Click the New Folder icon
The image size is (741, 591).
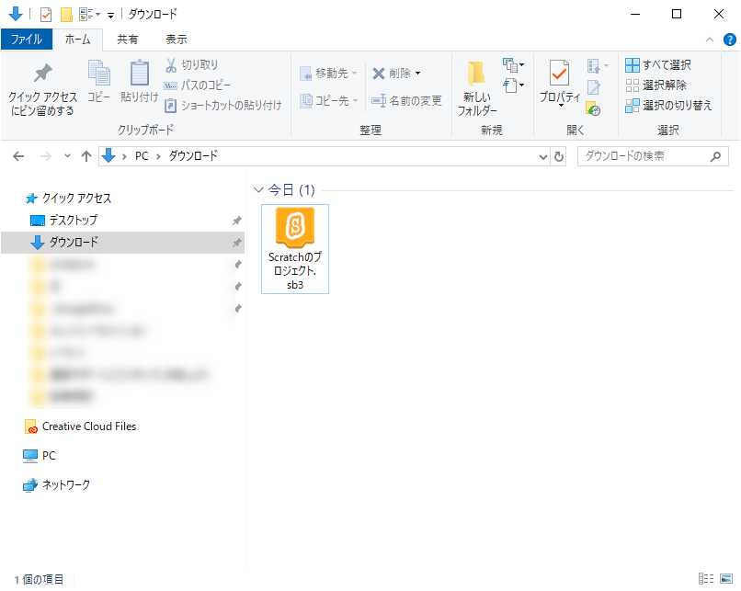(476, 74)
